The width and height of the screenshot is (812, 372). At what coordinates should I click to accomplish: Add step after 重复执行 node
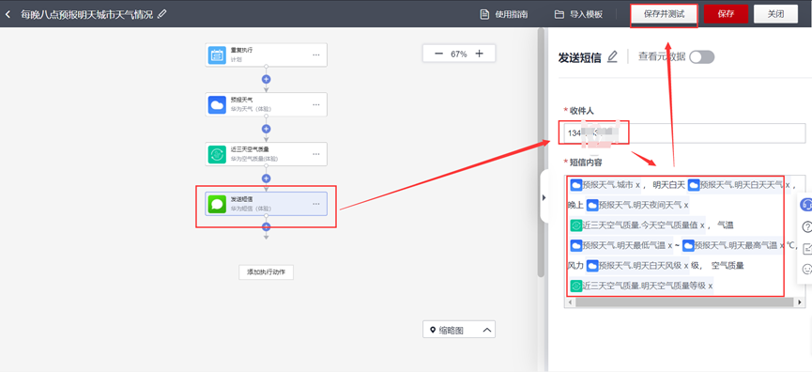point(267,79)
